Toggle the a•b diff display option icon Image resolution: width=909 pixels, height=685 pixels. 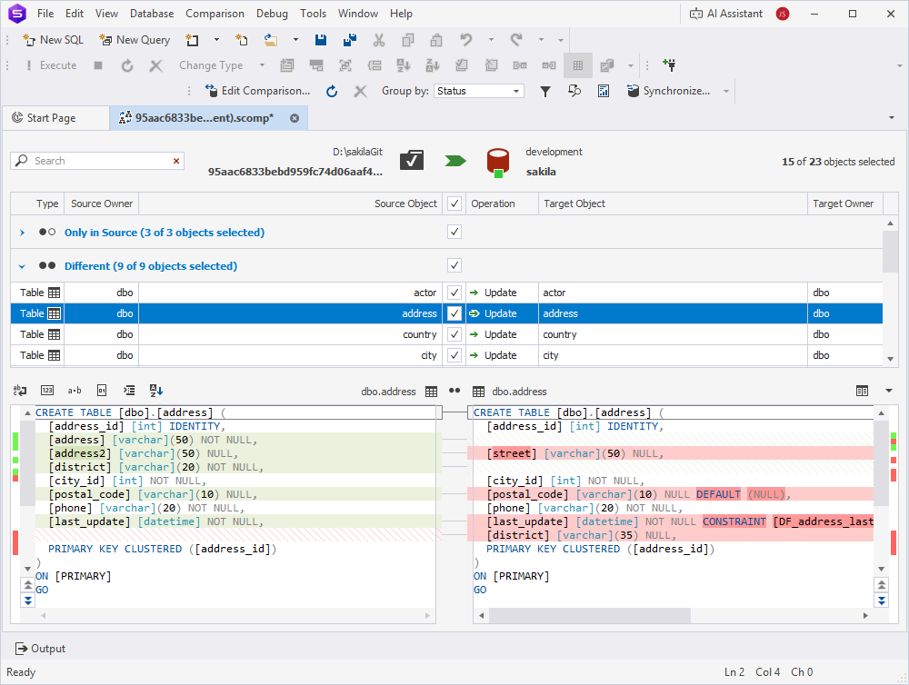tap(75, 391)
